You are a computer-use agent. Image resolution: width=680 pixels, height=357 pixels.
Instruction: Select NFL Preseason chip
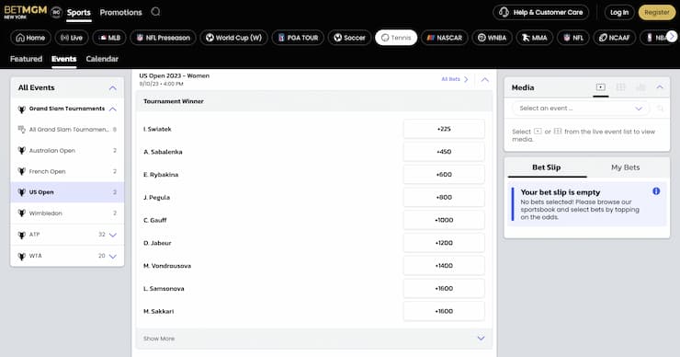pos(163,38)
